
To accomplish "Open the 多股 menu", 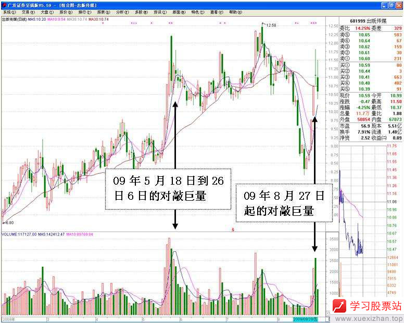I will (141, 12).
